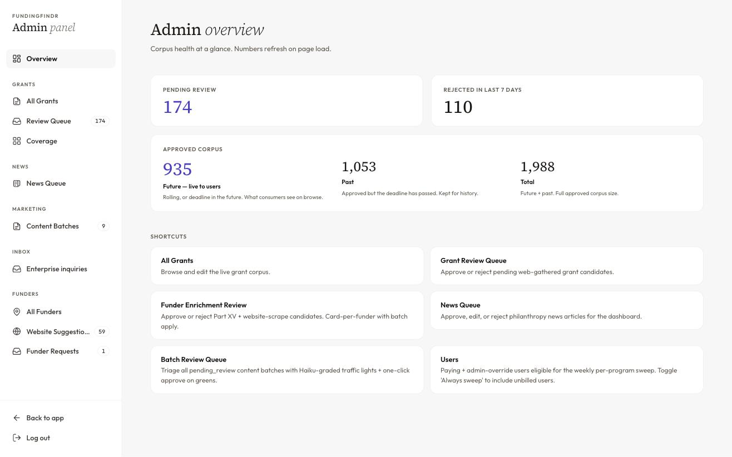
Task: Open Overview in the sidebar
Action: pyautogui.click(x=61, y=59)
